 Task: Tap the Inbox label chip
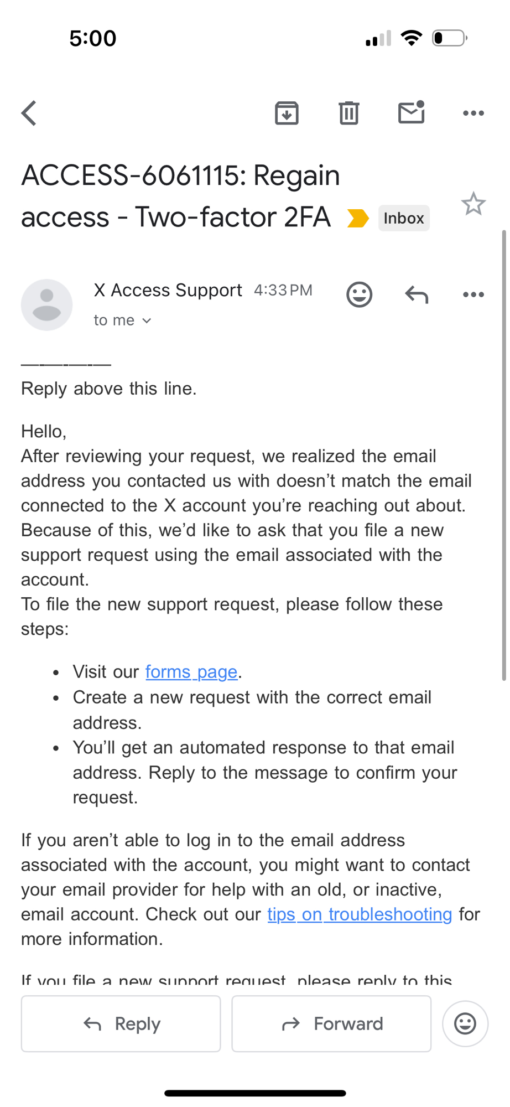404,218
